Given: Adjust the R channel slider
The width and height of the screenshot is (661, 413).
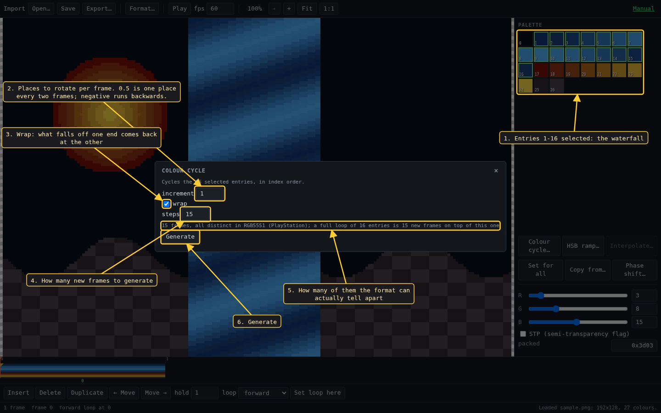Looking at the screenshot, I should click(578, 296).
